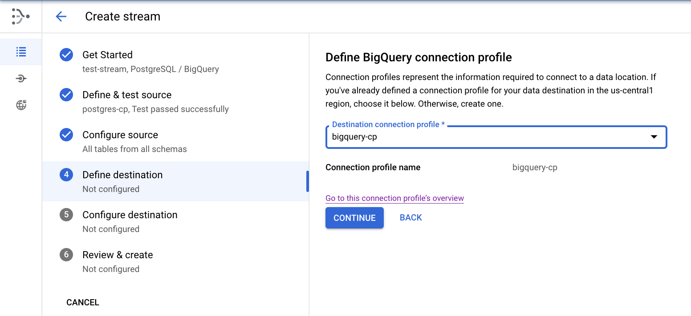This screenshot has height=316, width=691.
Task: Click the Get Started checkmark icon
Action: 66,55
